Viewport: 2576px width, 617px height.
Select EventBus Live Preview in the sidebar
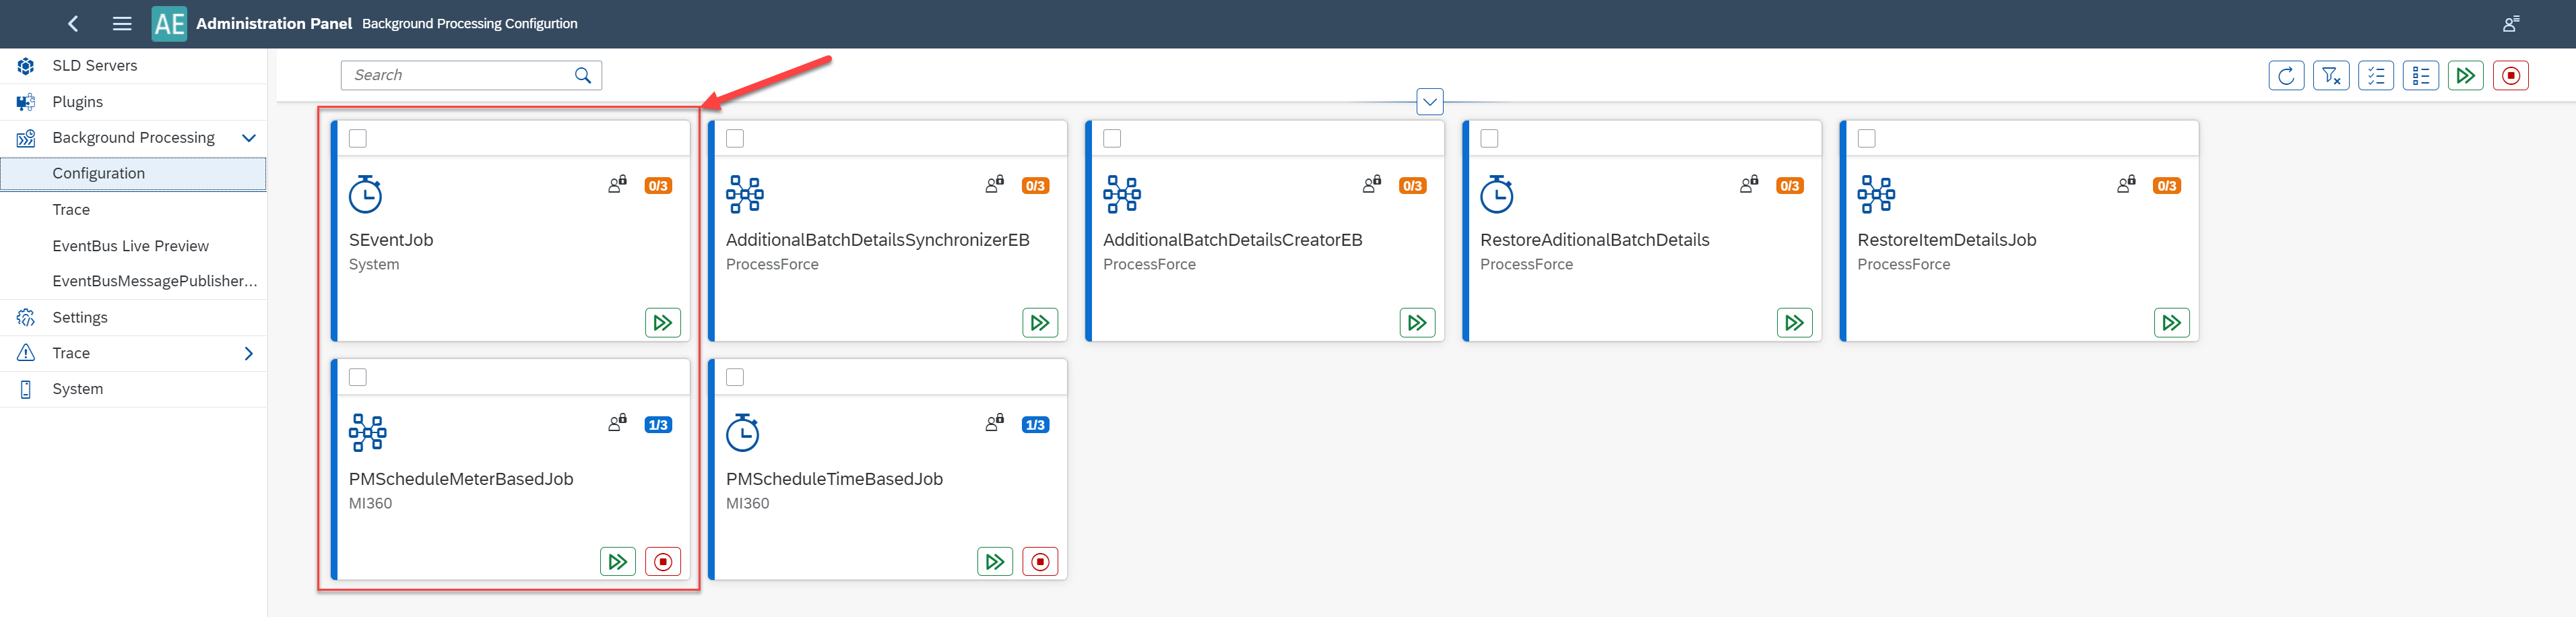coord(130,245)
